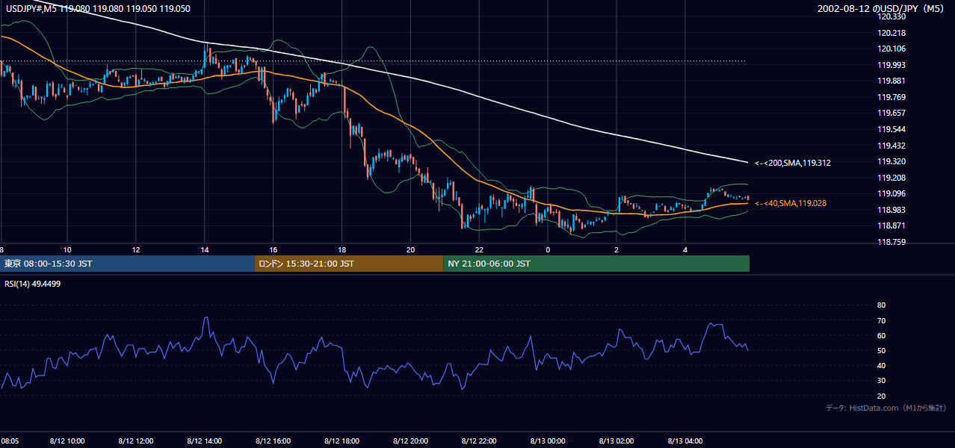Click price axis value 119.881
The width and height of the screenshot is (955, 448).
[891, 81]
